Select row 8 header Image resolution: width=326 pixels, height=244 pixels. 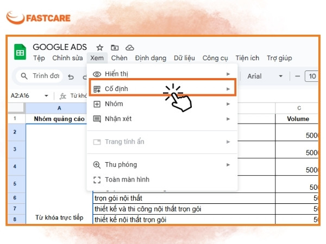pos(17,219)
